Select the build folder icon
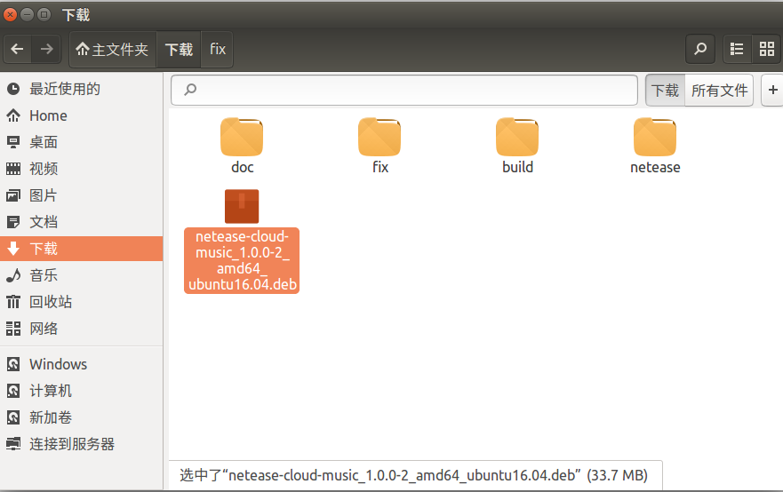Screen dimensions: 783x492 (x=517, y=137)
